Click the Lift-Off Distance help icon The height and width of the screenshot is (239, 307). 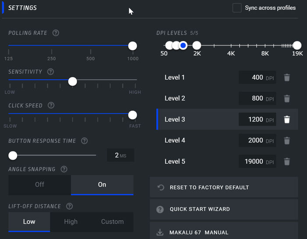pos(69,207)
